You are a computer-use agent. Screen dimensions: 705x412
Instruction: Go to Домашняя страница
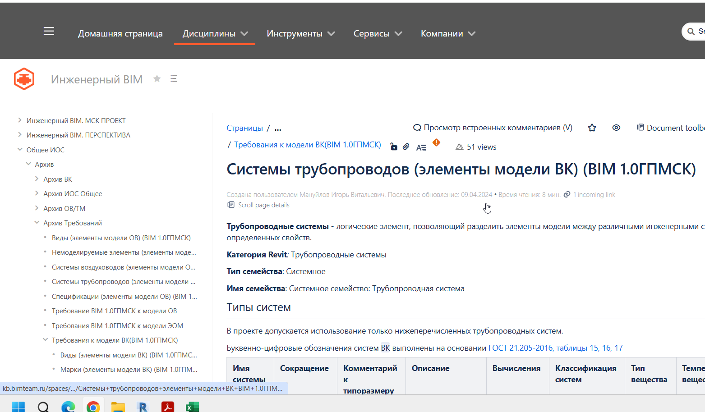point(120,33)
